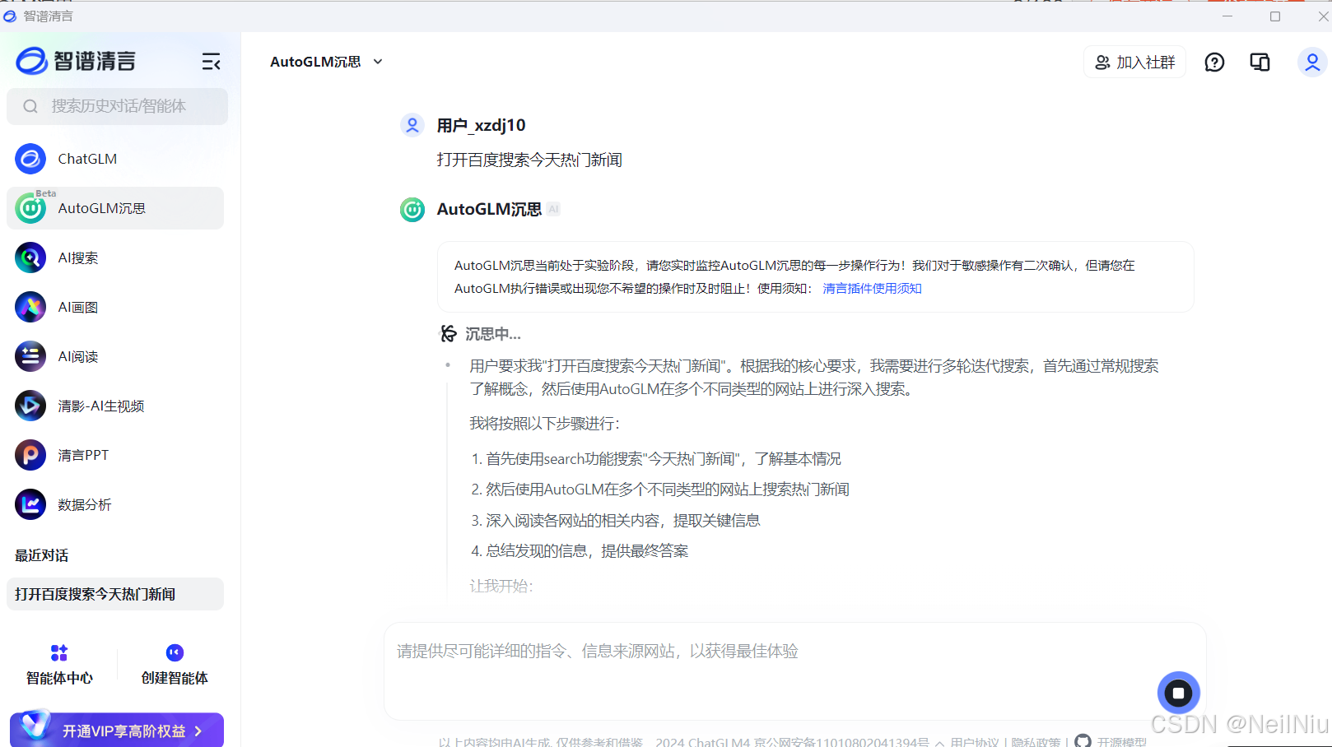1332x747 pixels.
Task: Click the GitHub 开源模型 icon in the footer
Action: click(1083, 741)
